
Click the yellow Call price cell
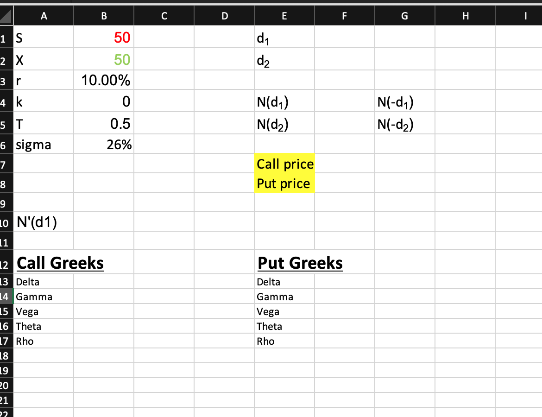pyautogui.click(x=284, y=164)
